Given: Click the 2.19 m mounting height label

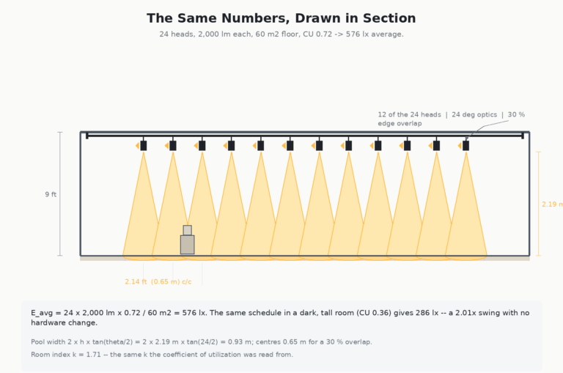Looking at the screenshot, I should coord(552,204).
